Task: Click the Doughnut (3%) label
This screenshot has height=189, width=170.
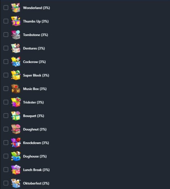Action: click(x=35, y=129)
